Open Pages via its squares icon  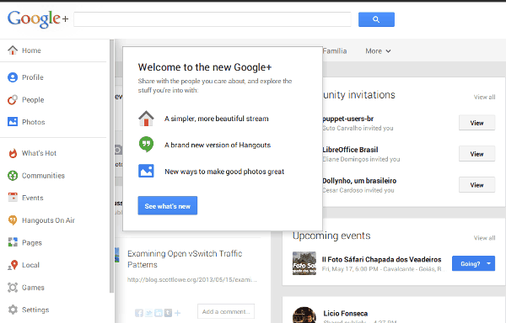point(13,242)
